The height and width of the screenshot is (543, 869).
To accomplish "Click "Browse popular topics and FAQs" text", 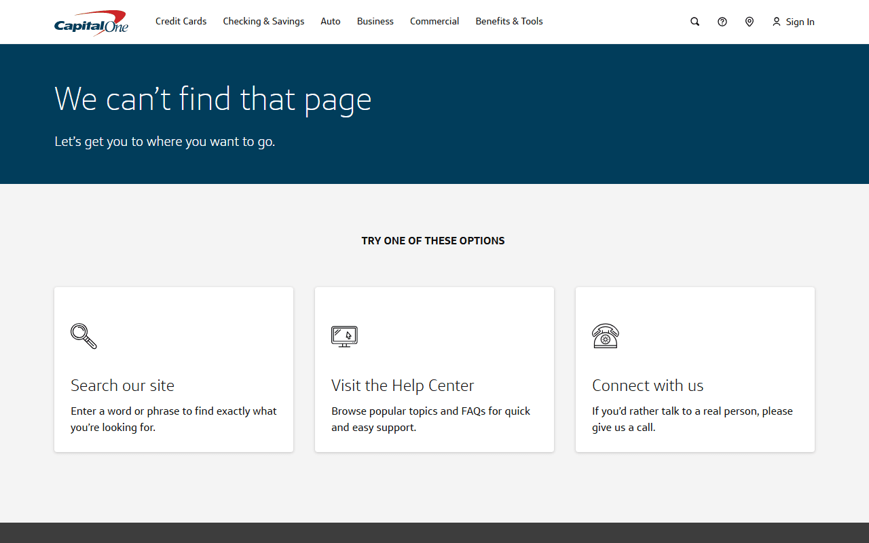I will coord(431,419).
